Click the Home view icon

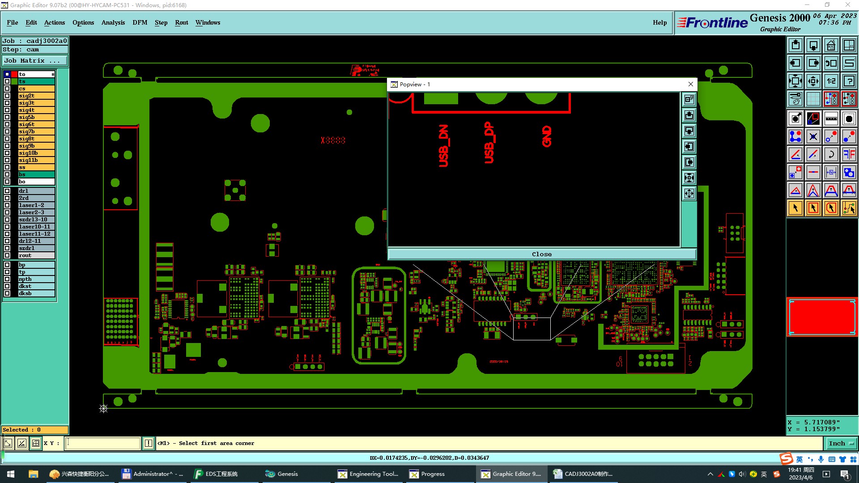(x=831, y=45)
